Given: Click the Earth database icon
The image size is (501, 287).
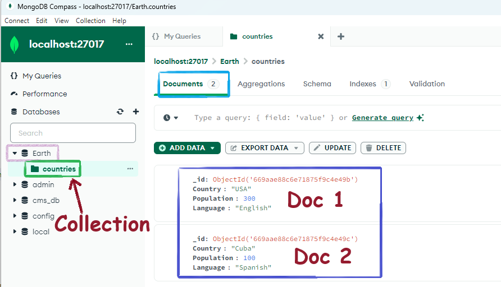Looking at the screenshot, I should pyautogui.click(x=25, y=154).
